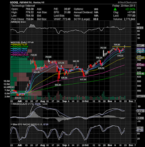Click the yellow EMA(50) legend entry
The height and width of the screenshot is (147, 145).
(19, 44)
